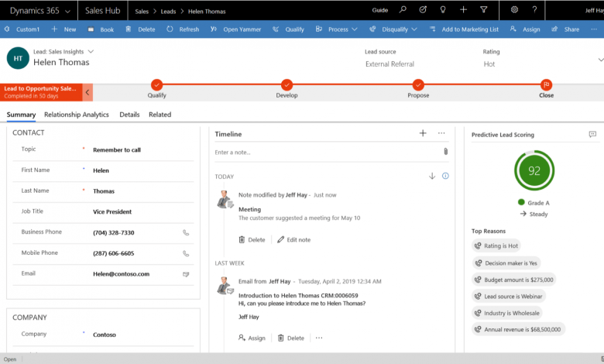This screenshot has height=364, width=604.
Task: Select the Develop stage marker
Action: tap(287, 84)
